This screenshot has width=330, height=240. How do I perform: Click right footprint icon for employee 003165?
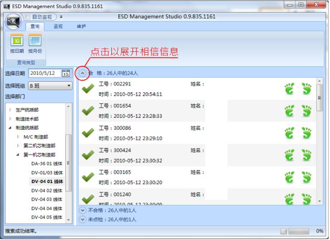pos(307,178)
